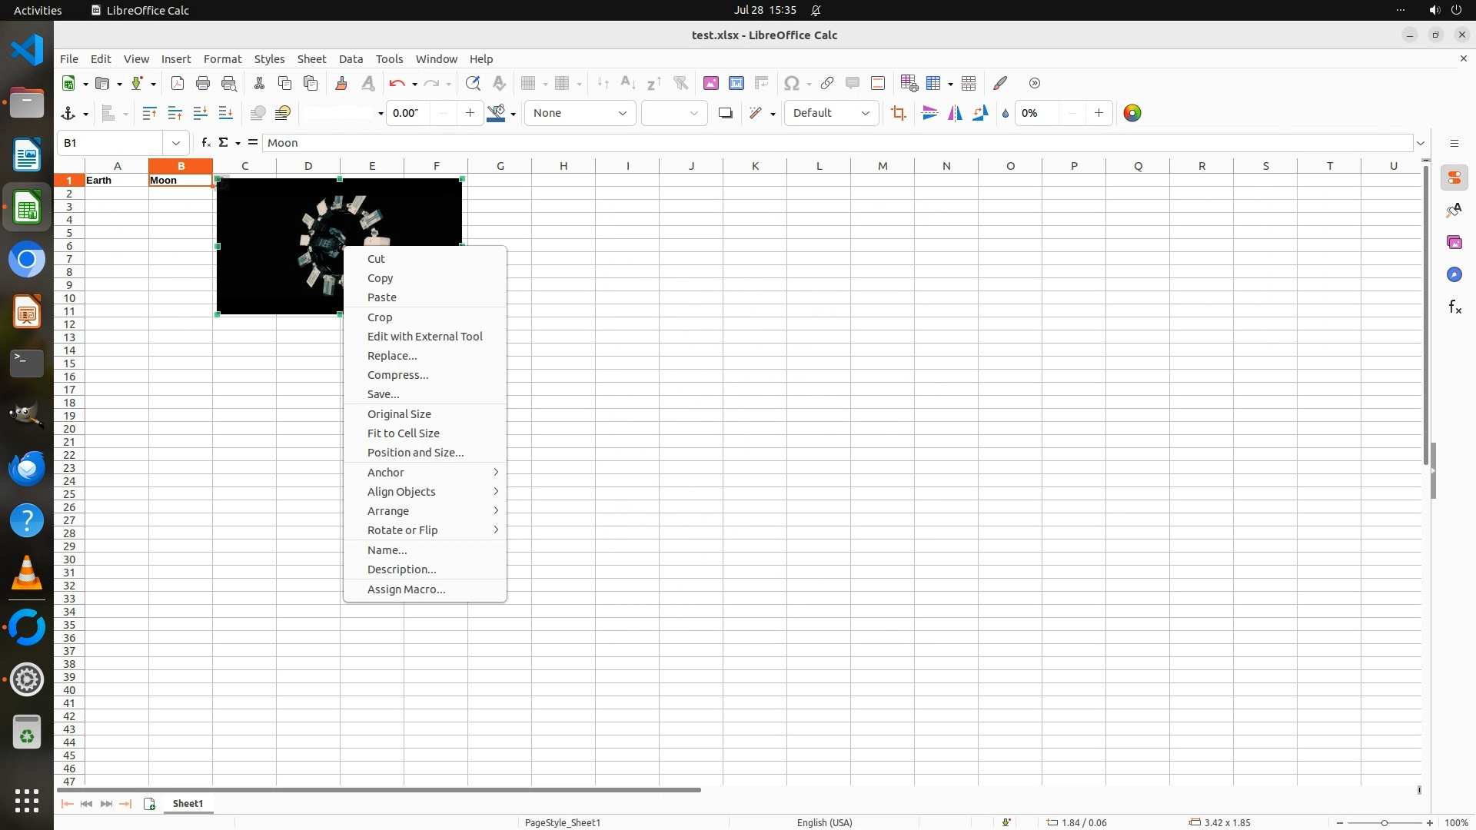Image resolution: width=1476 pixels, height=830 pixels.
Task: Click the Bring to Front arrange icon
Action: click(149, 113)
